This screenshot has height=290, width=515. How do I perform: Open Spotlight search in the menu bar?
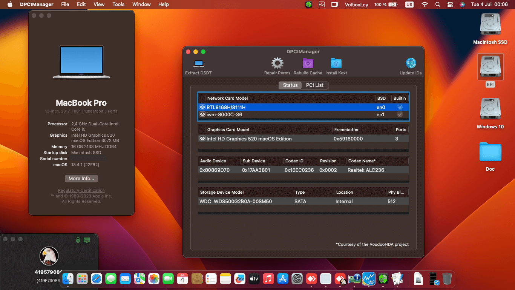(438, 5)
